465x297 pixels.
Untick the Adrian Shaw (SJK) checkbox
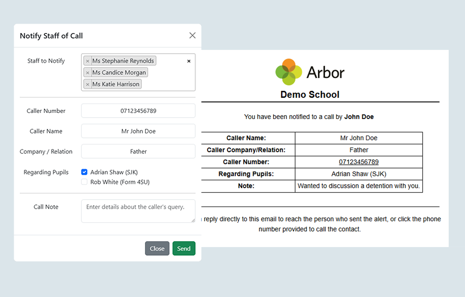pos(84,172)
